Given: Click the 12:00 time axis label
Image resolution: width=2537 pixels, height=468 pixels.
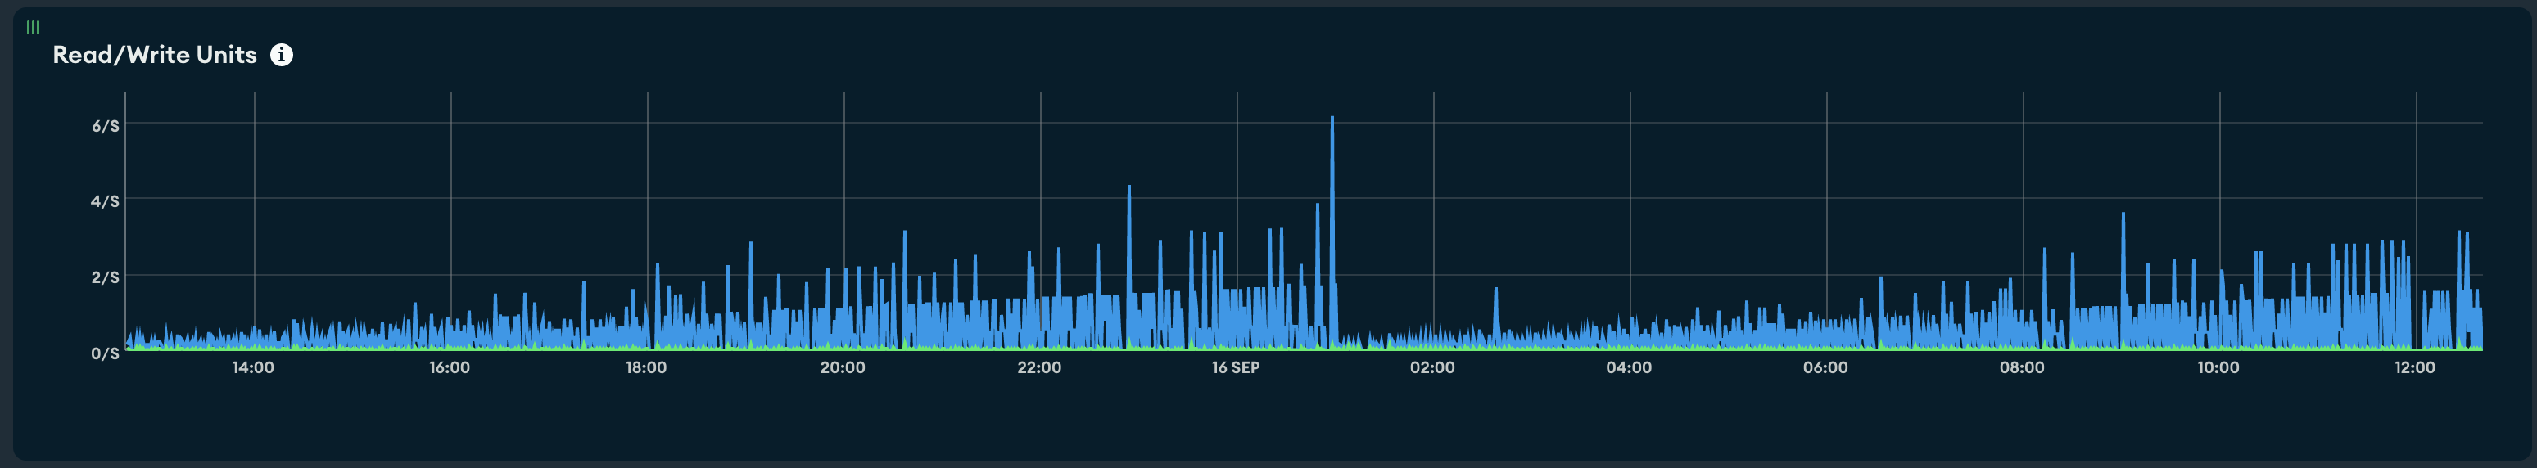Looking at the screenshot, I should 2415,367.
